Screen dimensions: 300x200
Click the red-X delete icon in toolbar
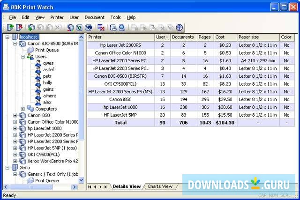(101, 28)
